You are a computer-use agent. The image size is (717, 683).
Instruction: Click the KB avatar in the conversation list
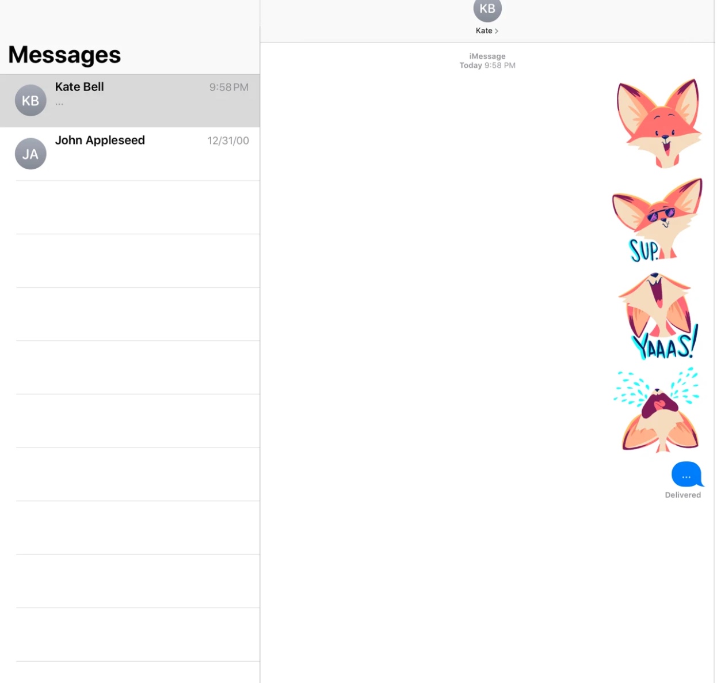(30, 100)
